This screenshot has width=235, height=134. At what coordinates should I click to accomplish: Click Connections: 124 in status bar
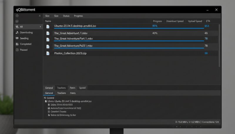(210, 122)
